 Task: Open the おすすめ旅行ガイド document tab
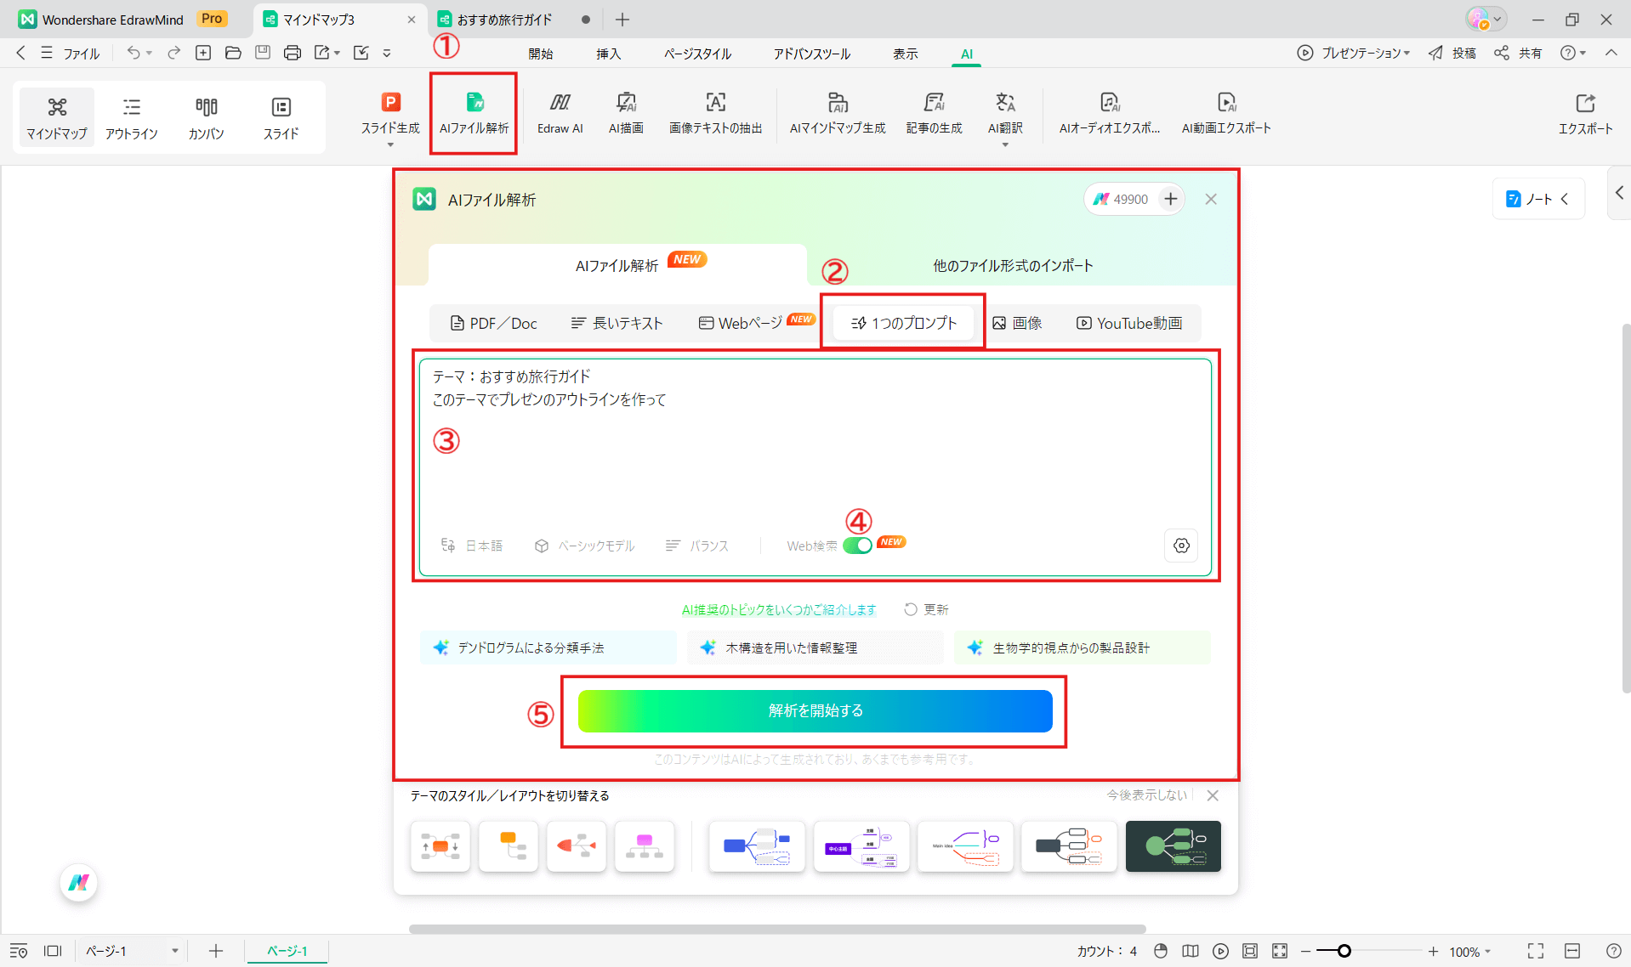tap(503, 18)
